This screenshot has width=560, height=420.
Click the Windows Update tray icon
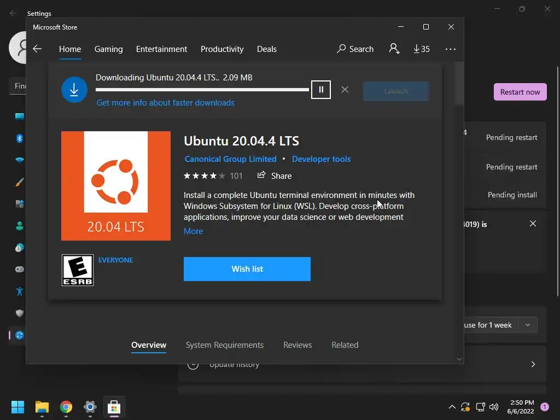pyautogui.click(x=465, y=407)
